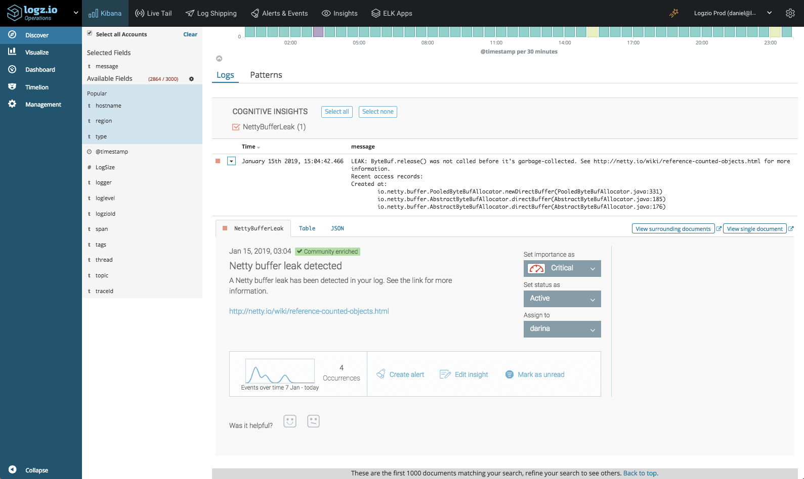This screenshot has height=479, width=804.
Task: Open the netty.io reference-counted-objects link
Action: [x=309, y=311]
